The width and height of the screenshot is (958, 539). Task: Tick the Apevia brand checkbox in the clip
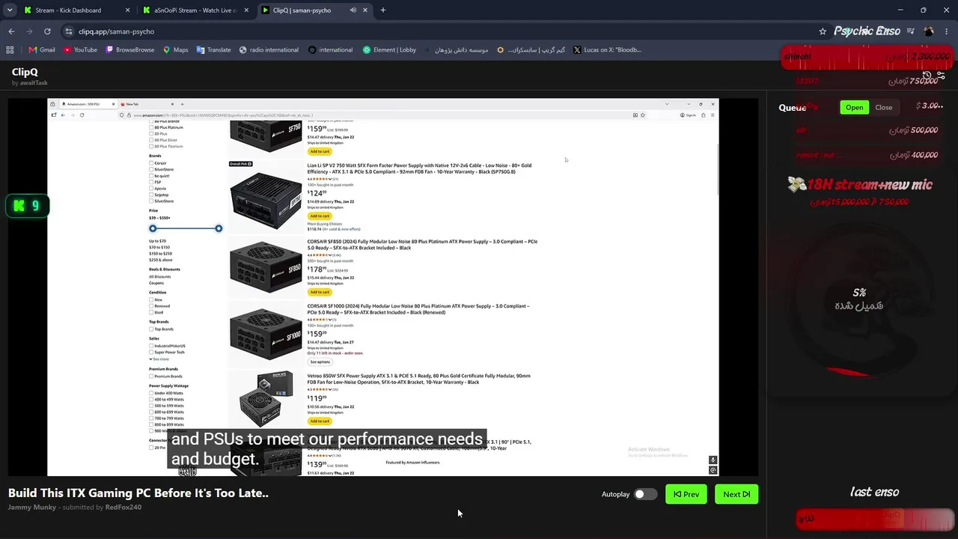[x=151, y=189]
